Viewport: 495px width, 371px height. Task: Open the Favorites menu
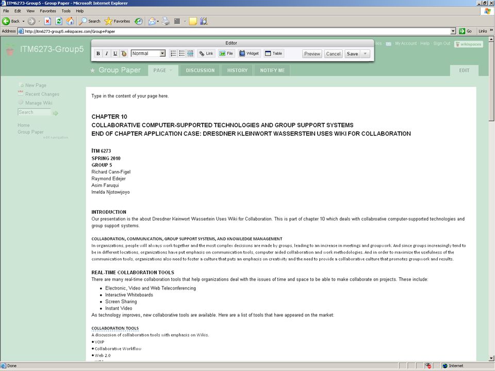[x=48, y=11]
